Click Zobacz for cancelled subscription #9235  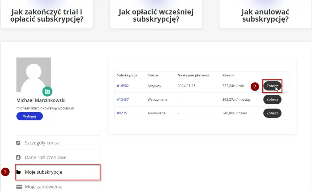(272, 113)
